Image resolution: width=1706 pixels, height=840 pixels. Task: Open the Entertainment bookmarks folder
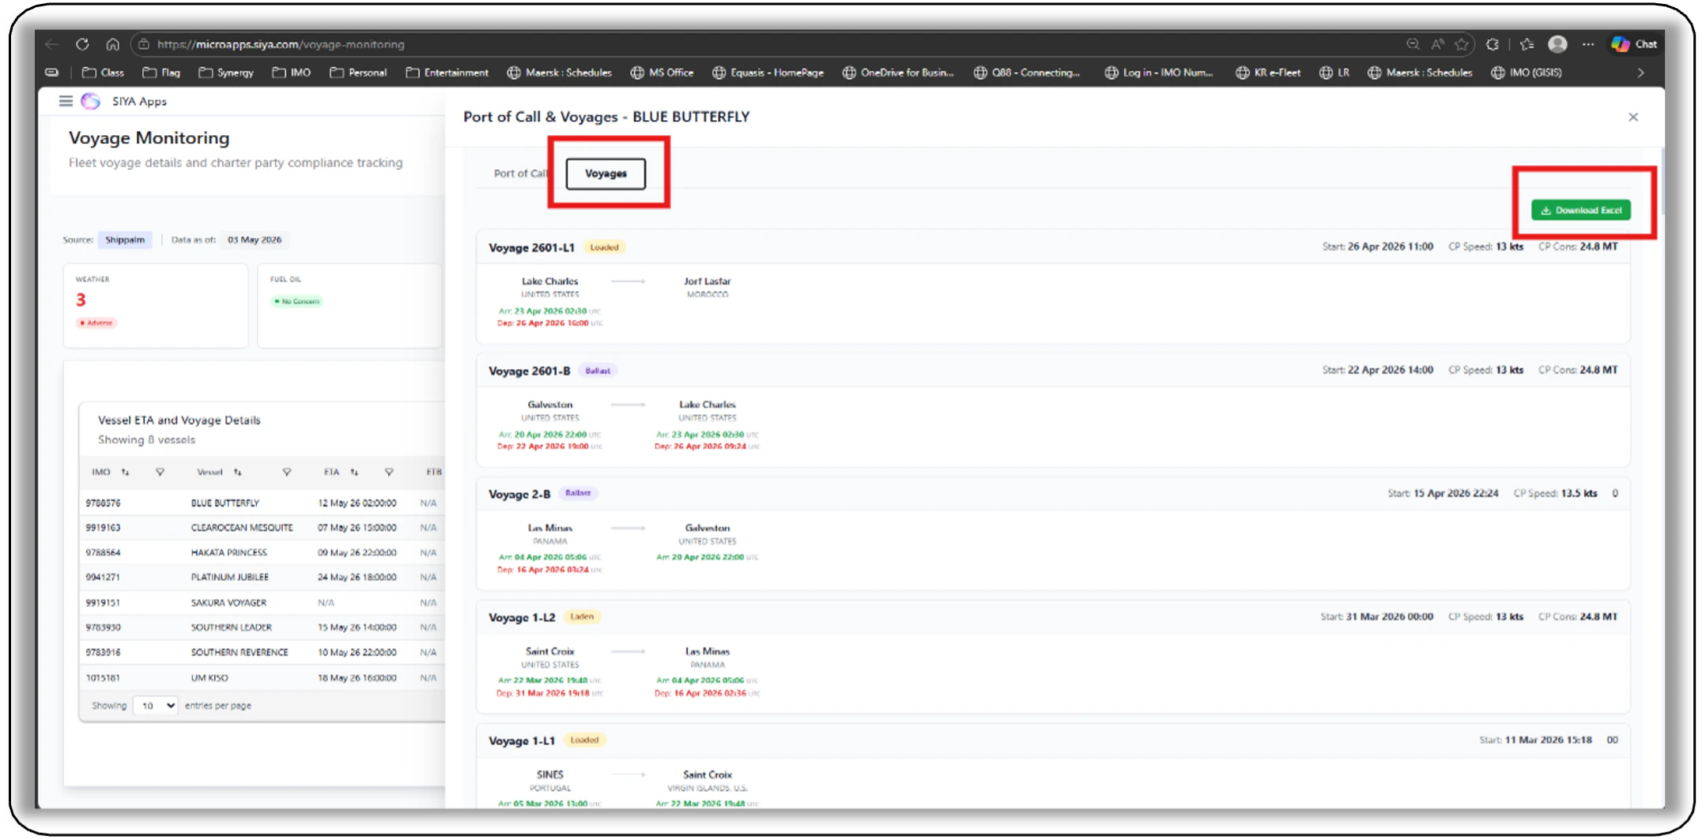(x=447, y=73)
